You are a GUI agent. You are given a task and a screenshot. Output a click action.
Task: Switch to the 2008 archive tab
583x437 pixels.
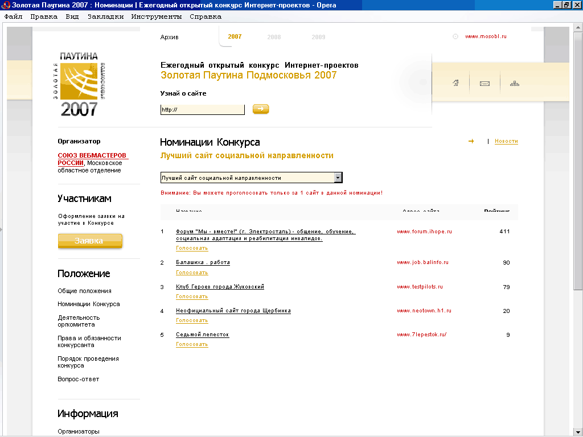274,37
